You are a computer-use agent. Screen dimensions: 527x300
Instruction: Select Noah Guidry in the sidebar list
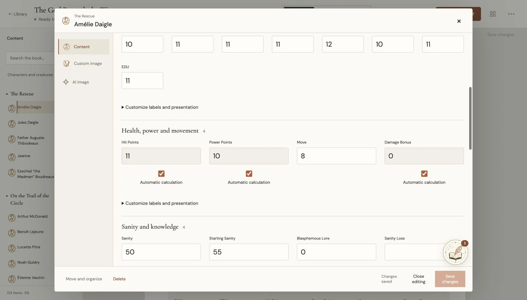[29, 262]
